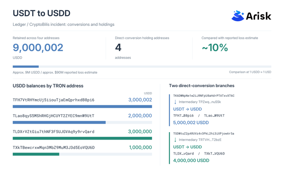The height and width of the screenshot is (173, 284).
Task: Click 'Approx. 9M USDD' caption under the bar
Action: point(55,72)
